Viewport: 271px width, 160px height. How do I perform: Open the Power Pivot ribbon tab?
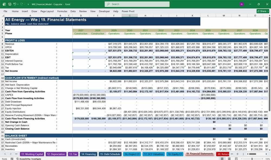pos(128,11)
